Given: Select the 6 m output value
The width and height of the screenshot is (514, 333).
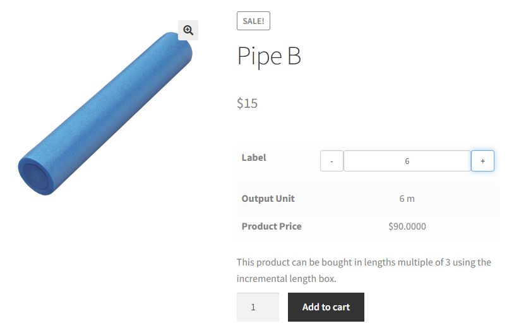Looking at the screenshot, I should tap(407, 199).
